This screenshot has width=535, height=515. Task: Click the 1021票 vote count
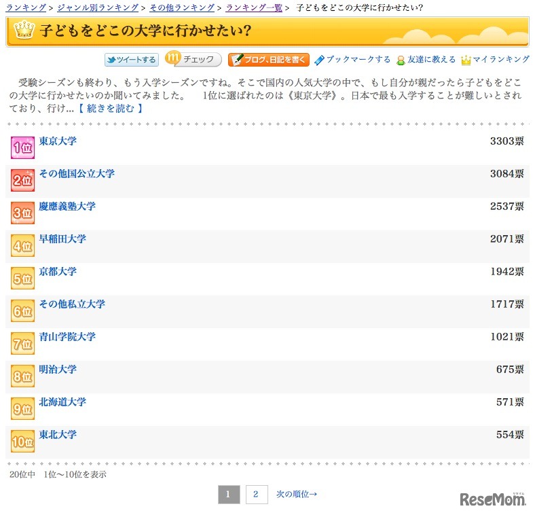[x=507, y=337]
